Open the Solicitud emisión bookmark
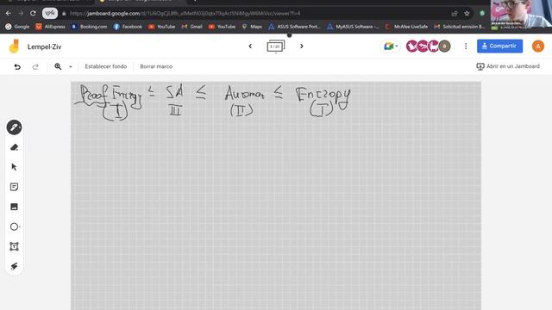Screen dimensions: 552x310 coord(460,27)
